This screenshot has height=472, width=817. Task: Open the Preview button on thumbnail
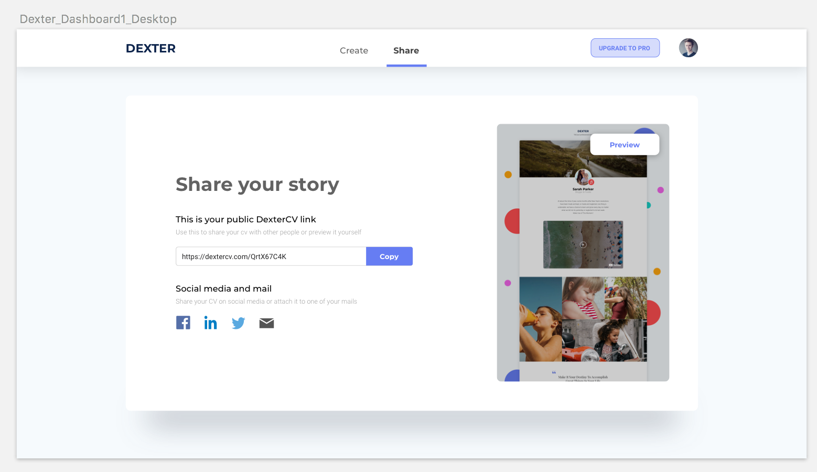click(x=625, y=145)
